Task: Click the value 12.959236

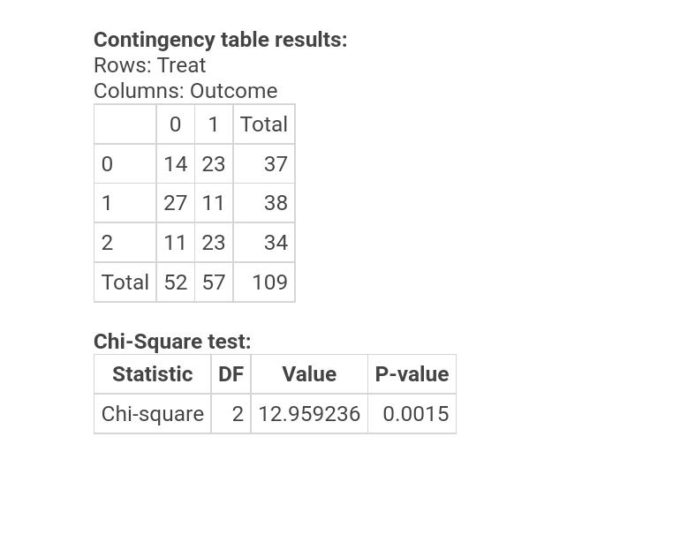Action: point(309,414)
